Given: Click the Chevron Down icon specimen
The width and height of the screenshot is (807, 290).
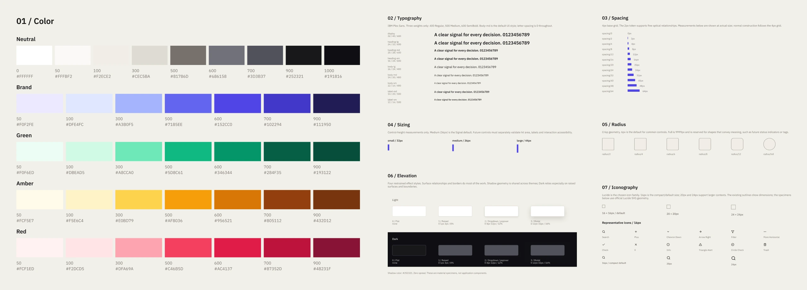Looking at the screenshot, I should pyautogui.click(x=668, y=232).
